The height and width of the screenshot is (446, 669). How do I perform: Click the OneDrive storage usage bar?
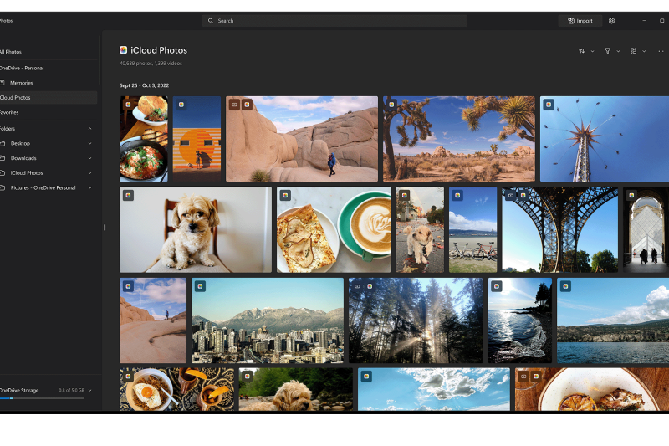coord(43,398)
